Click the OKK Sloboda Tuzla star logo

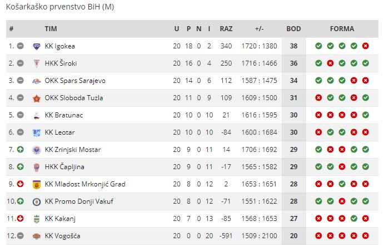(37, 98)
